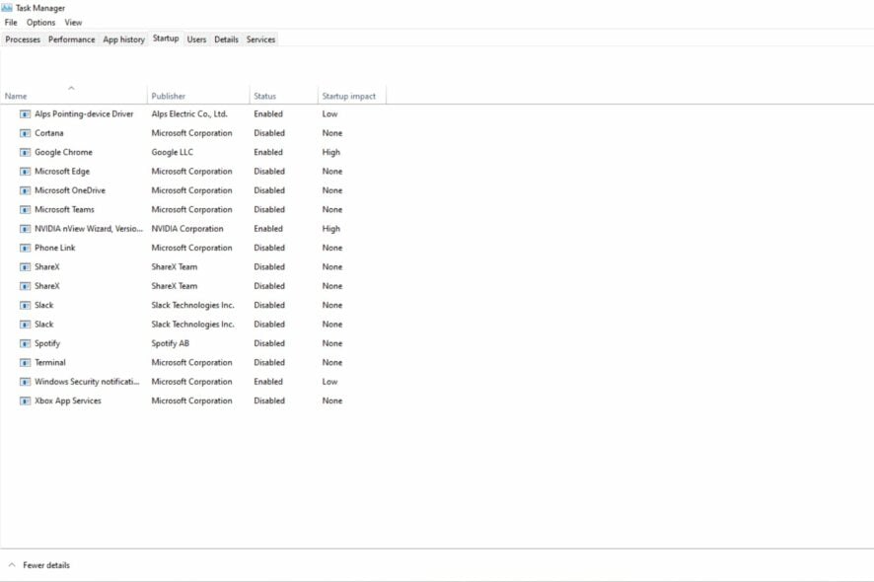Select the Alps Pointing-device Driver entry
This screenshot has width=874, height=582.
pos(84,113)
